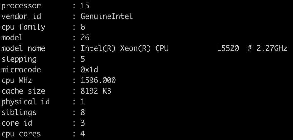
Task: Click the 8192 KB cache value
Action: [96, 91]
